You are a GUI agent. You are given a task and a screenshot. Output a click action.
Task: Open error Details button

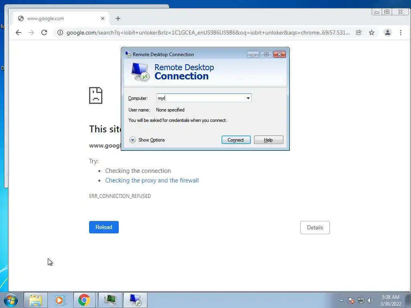[315, 228]
